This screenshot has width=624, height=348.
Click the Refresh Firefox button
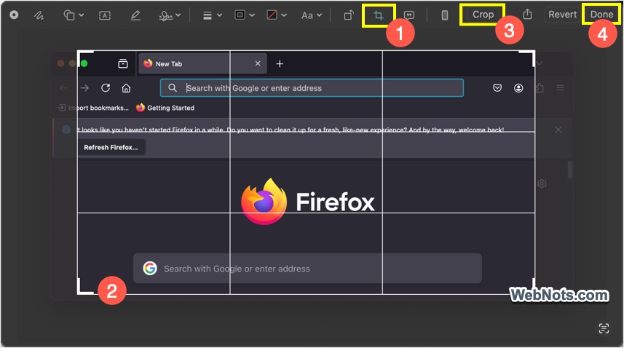[111, 147]
